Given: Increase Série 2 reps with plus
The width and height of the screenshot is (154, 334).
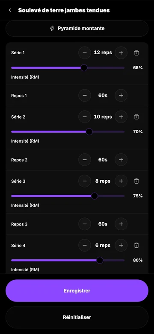Looking at the screenshot, I should point(121,117).
